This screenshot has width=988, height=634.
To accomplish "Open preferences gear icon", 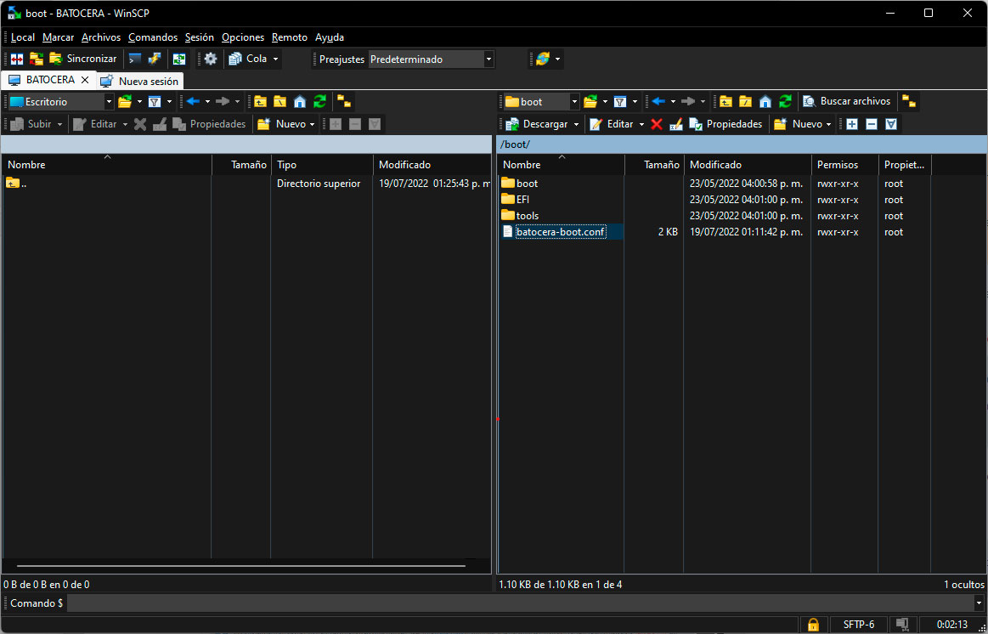I will [211, 59].
